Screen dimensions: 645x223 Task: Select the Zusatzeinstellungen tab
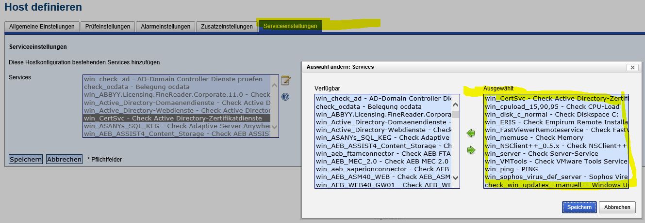click(x=227, y=27)
